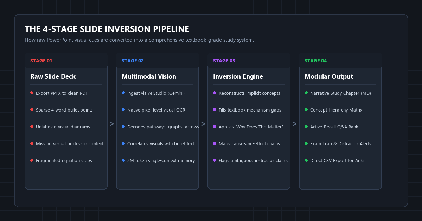Click 'Reconstructs implicit concepts' text
Screen dimensions: 422x221
[249, 93]
